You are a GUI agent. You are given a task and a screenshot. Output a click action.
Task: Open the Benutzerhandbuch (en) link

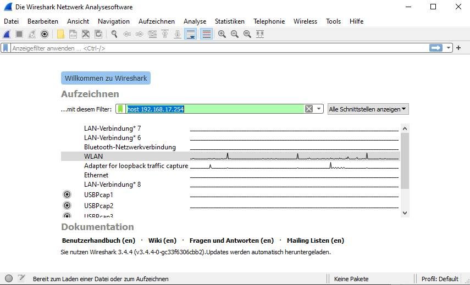[x=98, y=241]
